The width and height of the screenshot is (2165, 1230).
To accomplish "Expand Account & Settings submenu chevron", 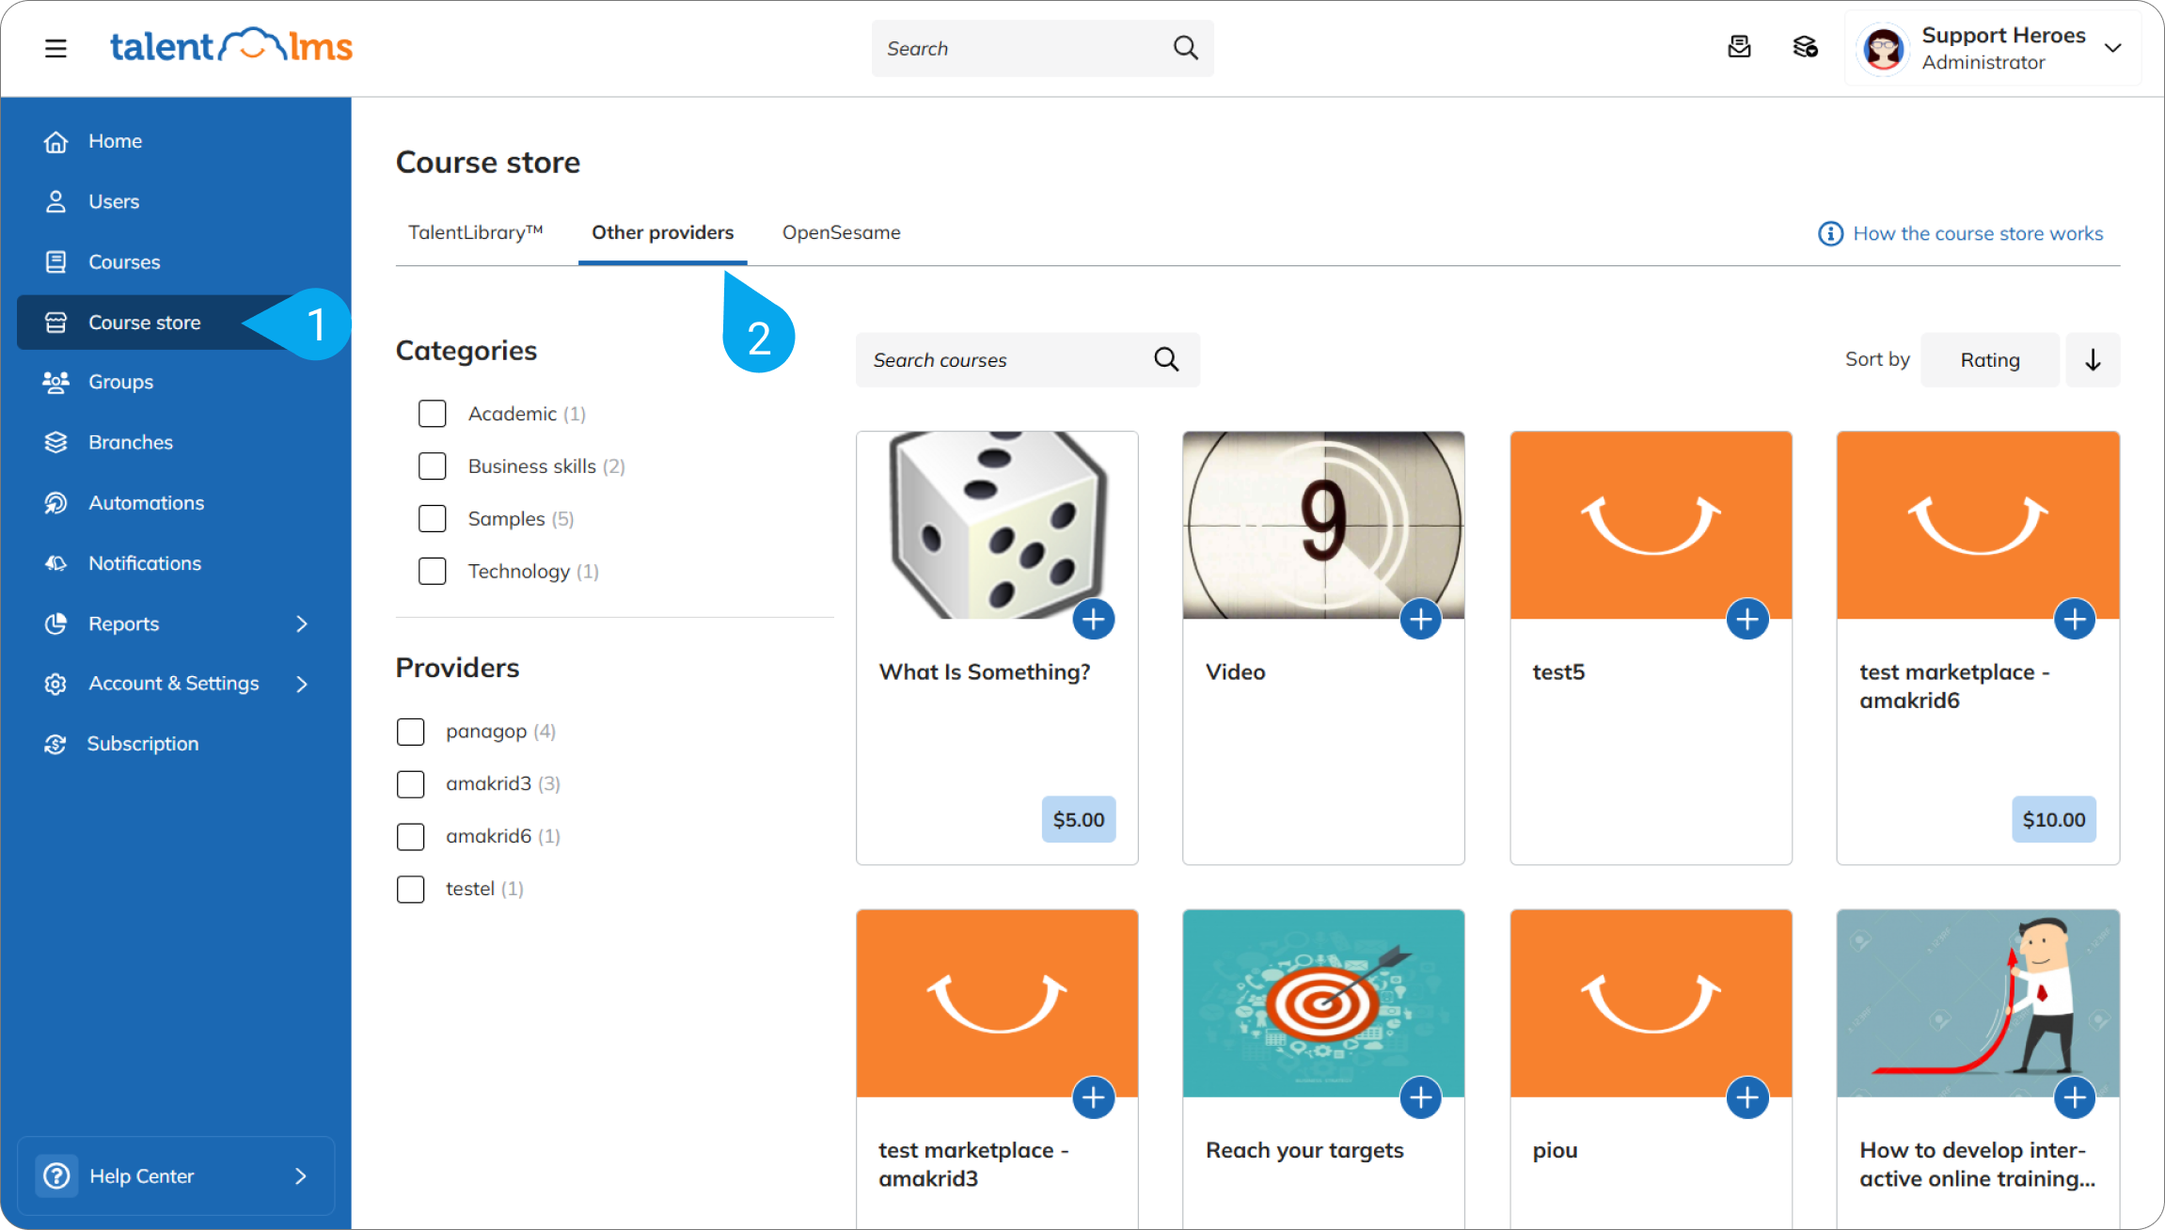I will tap(302, 684).
